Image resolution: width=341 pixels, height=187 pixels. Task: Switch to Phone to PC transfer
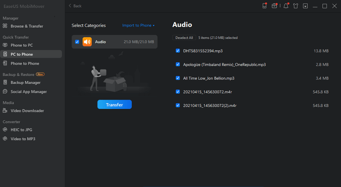[x=22, y=45]
